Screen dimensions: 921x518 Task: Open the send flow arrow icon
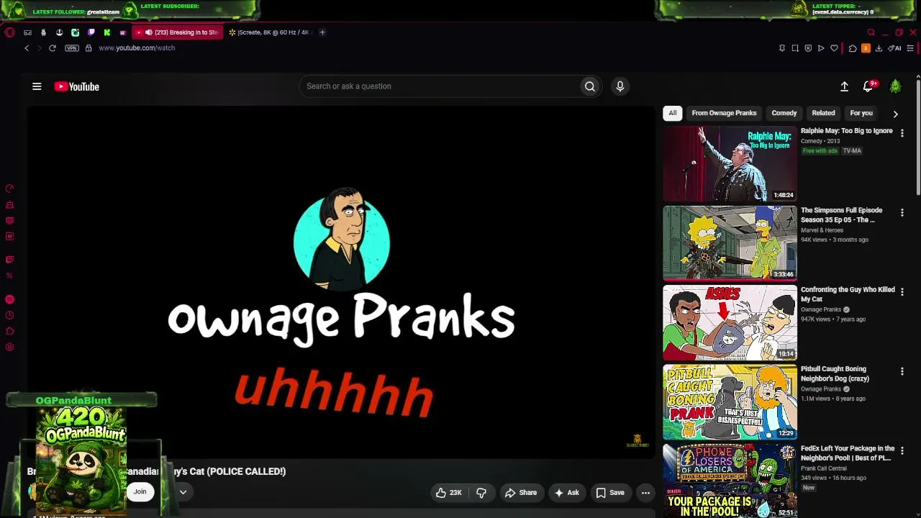pos(821,48)
